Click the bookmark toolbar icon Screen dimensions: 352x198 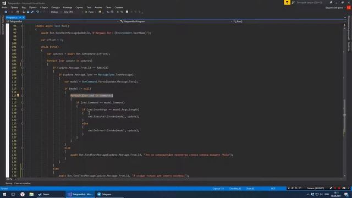(x=127, y=12)
